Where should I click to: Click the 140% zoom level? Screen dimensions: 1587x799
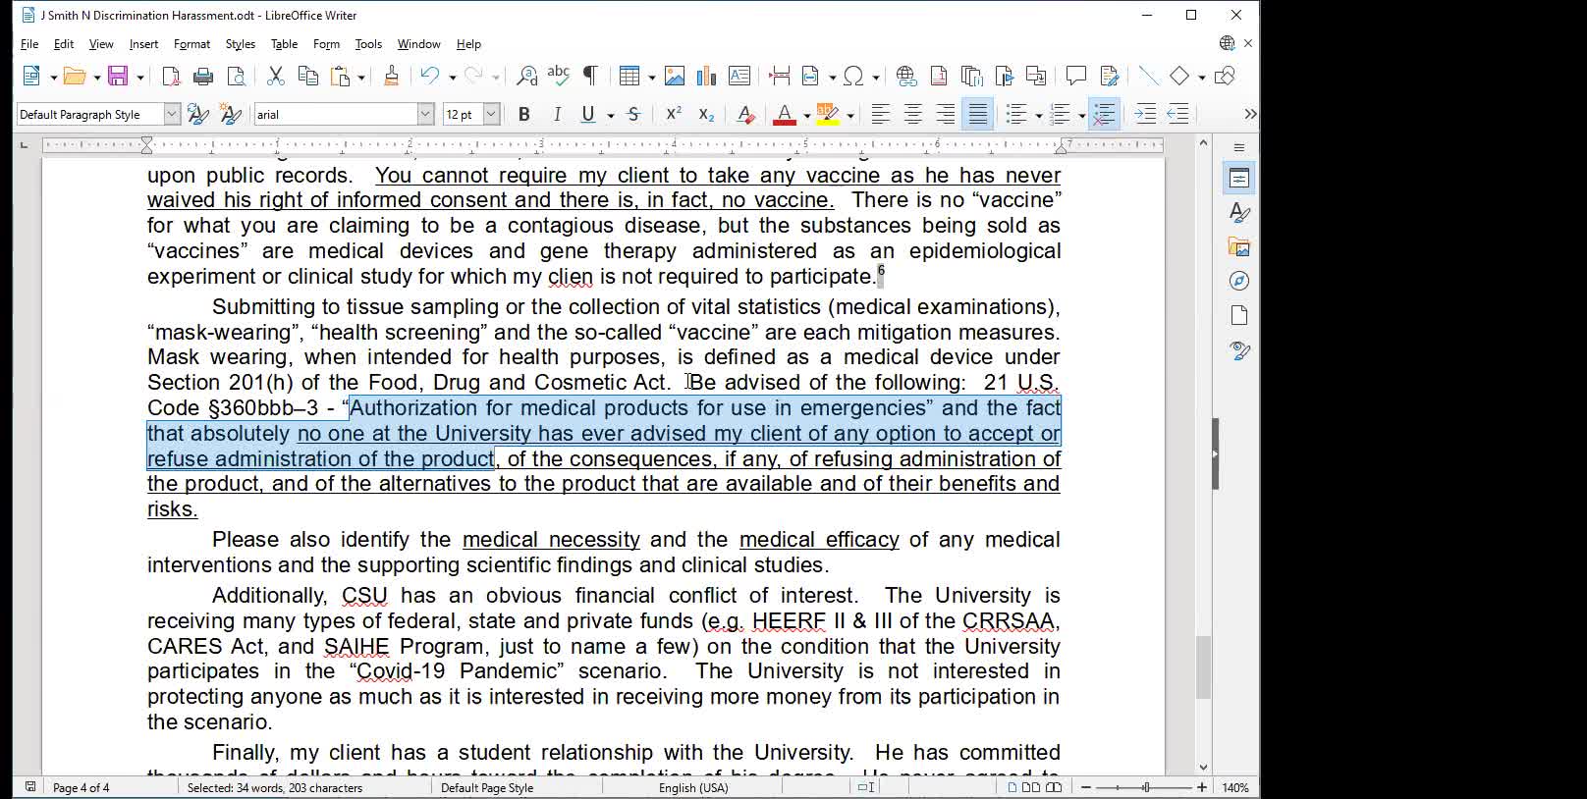coord(1235,788)
